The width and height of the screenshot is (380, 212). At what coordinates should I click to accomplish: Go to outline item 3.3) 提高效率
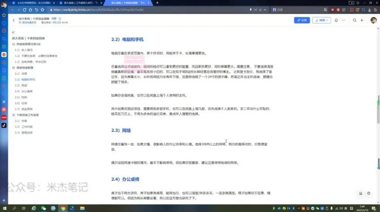click(24, 133)
